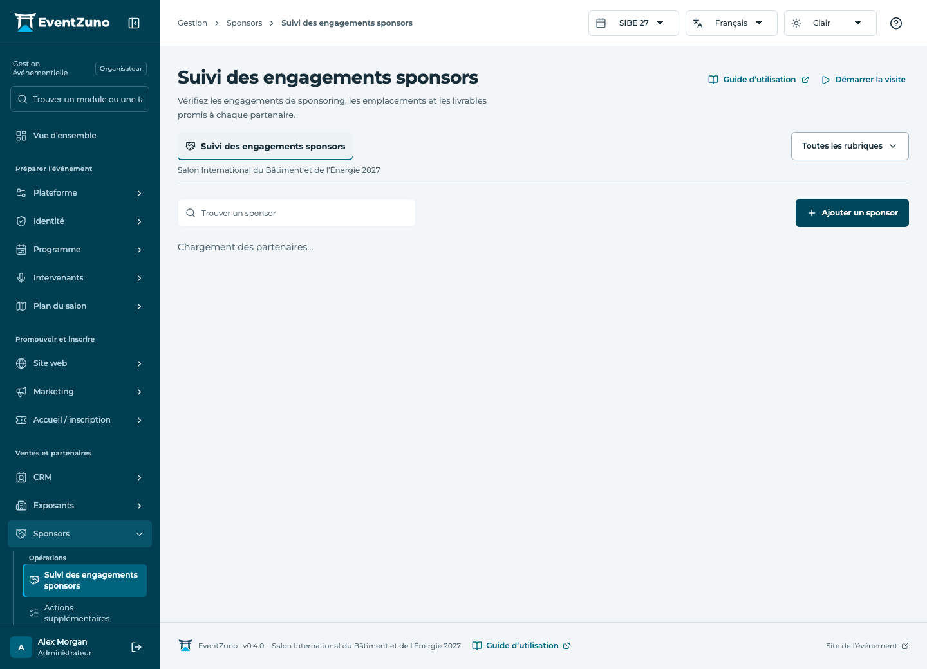
Task: Select the Suivi des engagements sponsors tab
Action: click(265, 146)
